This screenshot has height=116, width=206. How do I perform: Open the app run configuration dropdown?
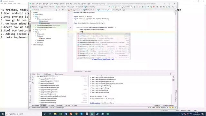point(116,7)
